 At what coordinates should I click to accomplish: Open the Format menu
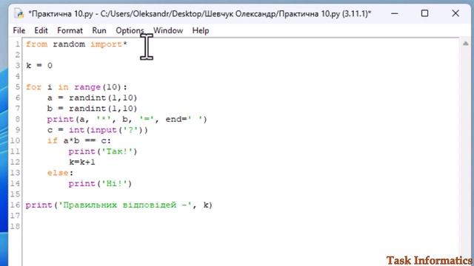click(x=70, y=31)
